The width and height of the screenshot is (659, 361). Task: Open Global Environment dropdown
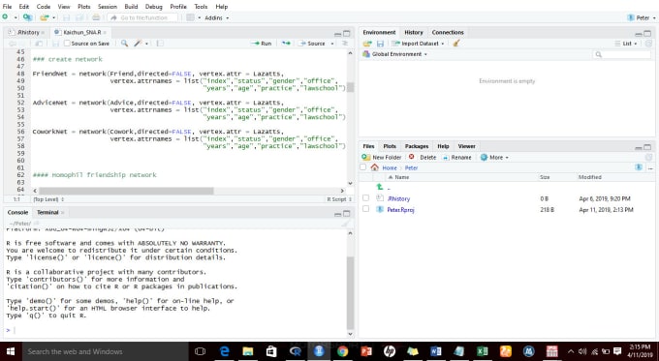(x=395, y=54)
